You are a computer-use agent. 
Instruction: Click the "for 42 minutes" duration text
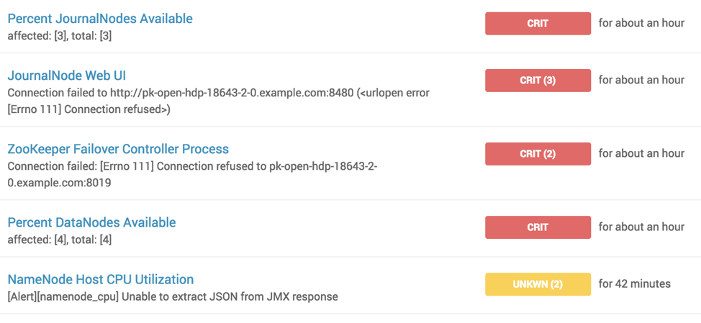pos(634,283)
